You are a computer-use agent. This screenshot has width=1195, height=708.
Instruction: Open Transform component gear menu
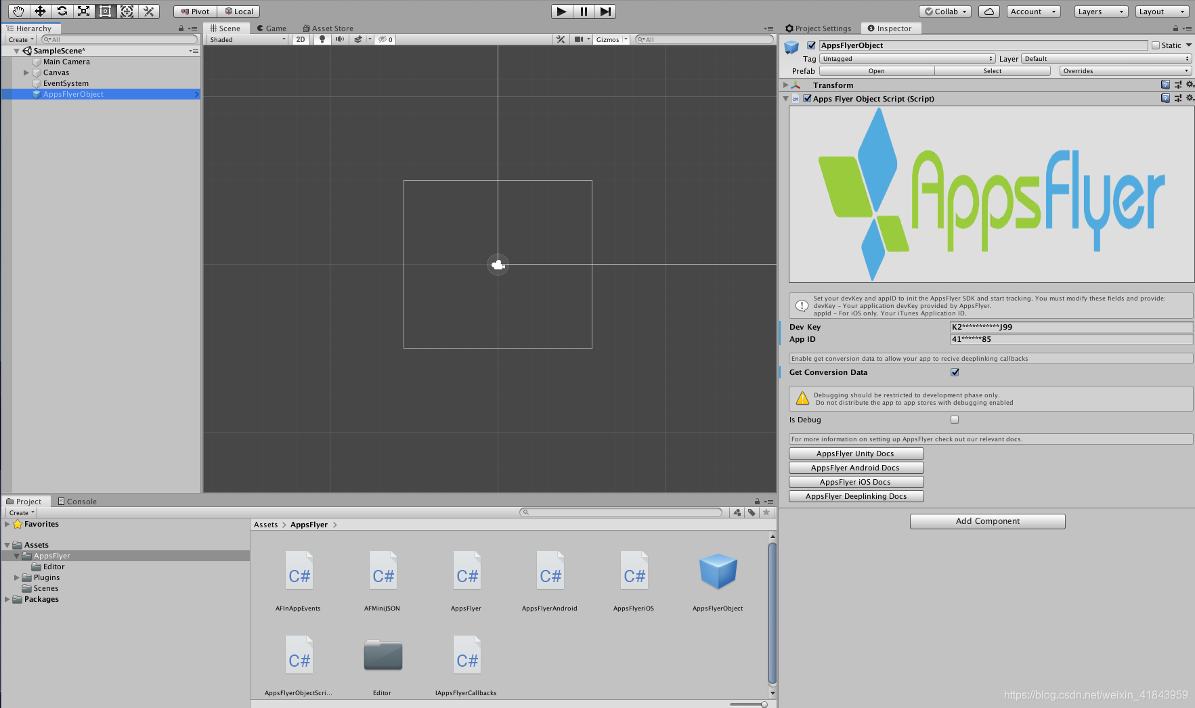[1190, 85]
